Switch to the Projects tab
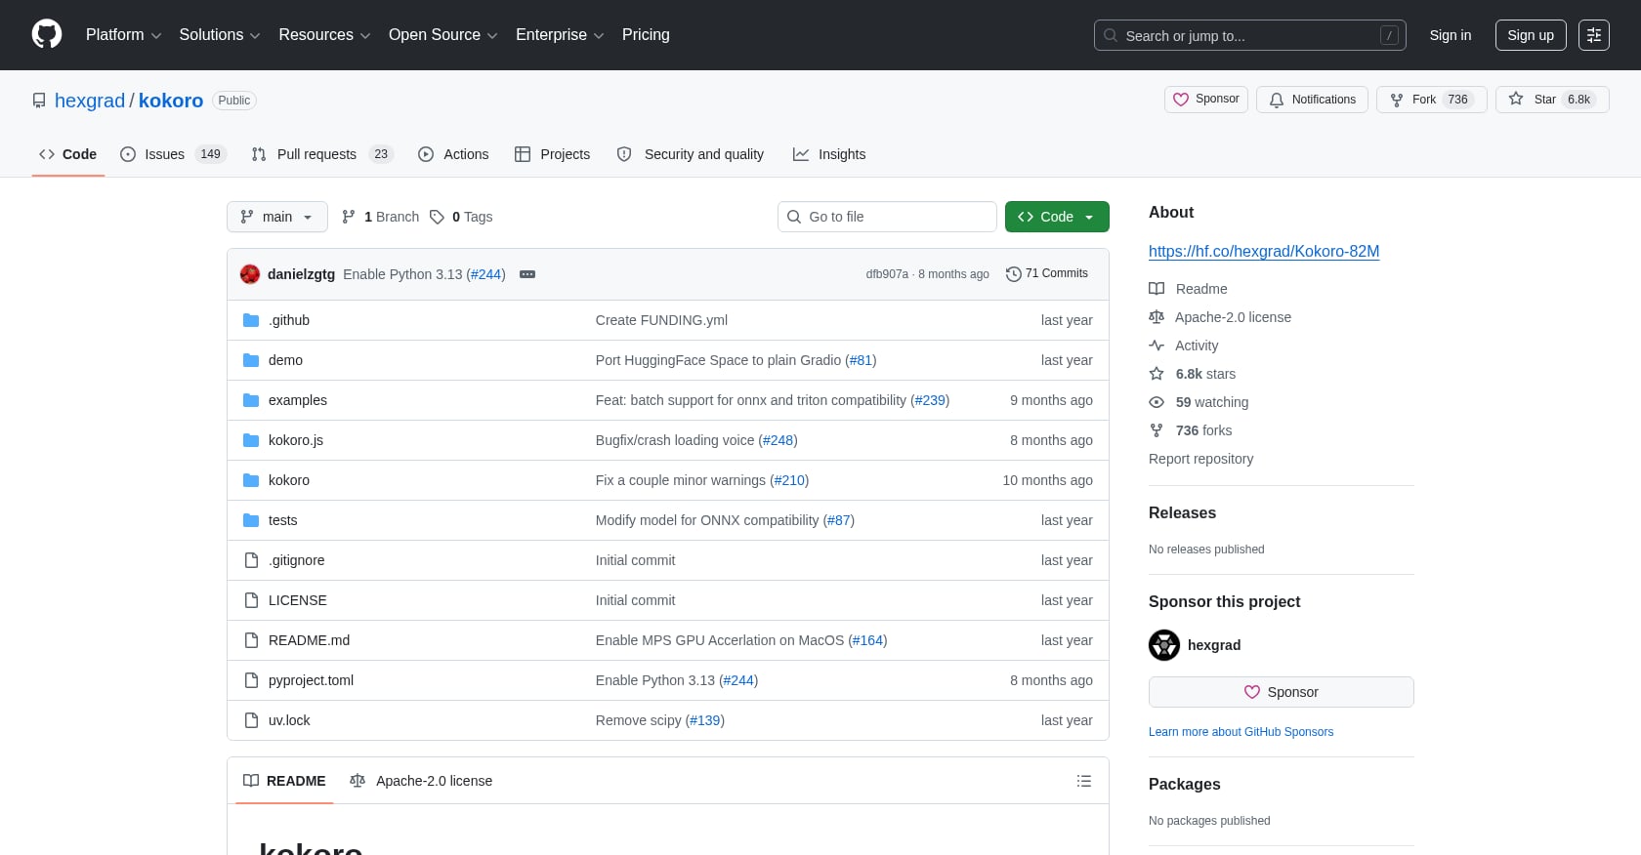 click(553, 154)
